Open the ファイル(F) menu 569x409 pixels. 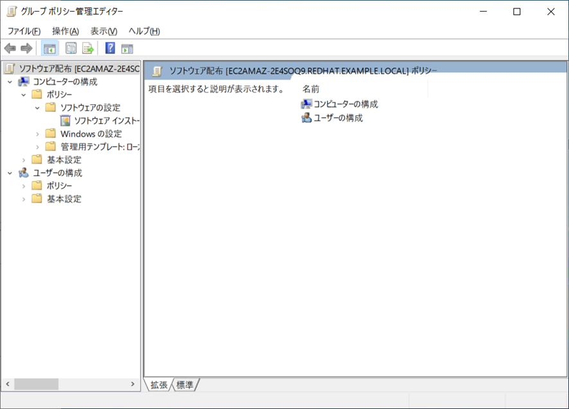point(24,32)
